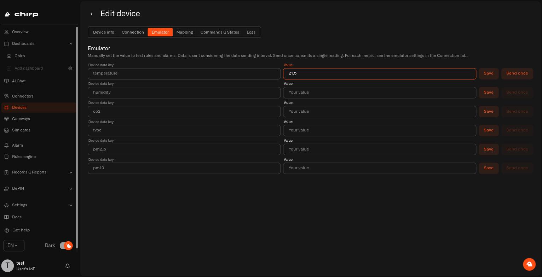542x277 pixels.
Task: Switch to the Connection tab
Action: coord(133,32)
